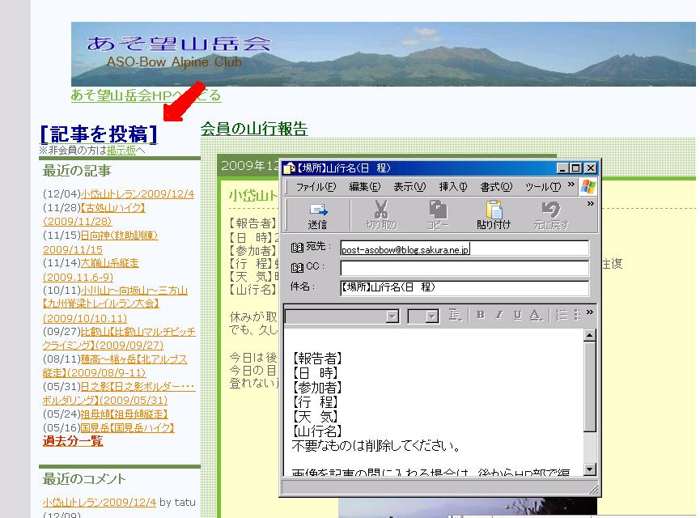This screenshot has width=700, height=518.
Task: Open the 【古処山ハイク】 article link
Action: [113, 208]
